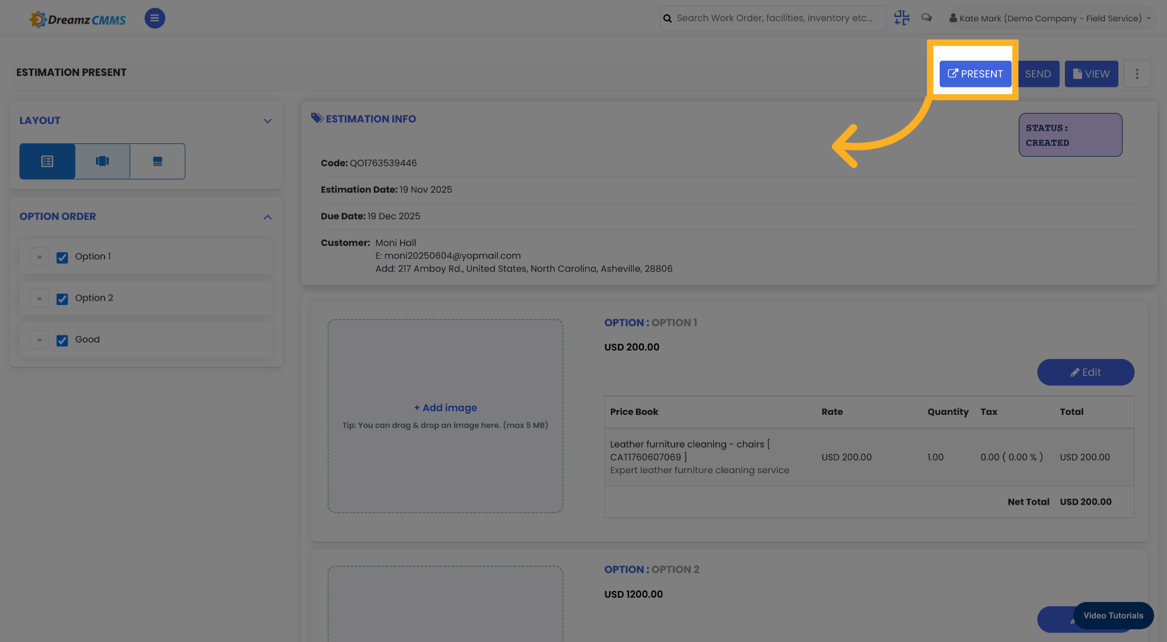Click the Tax column header

[988, 412]
